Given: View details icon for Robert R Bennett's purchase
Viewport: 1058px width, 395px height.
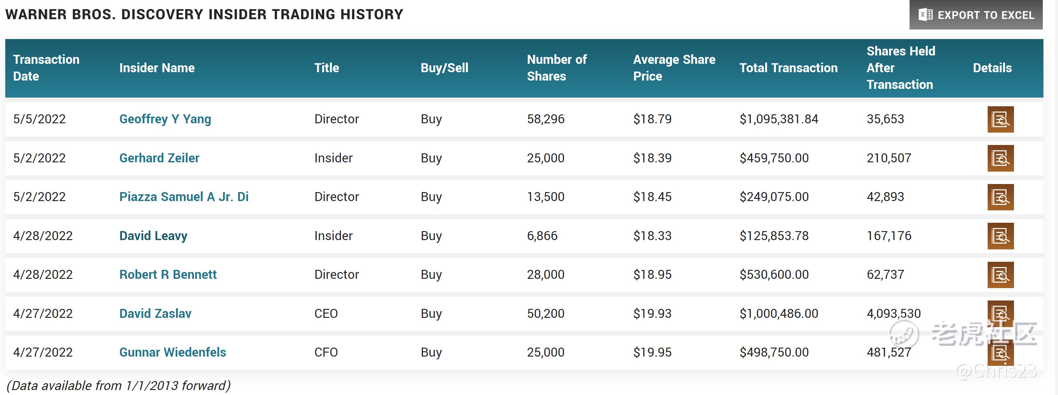Looking at the screenshot, I should point(1000,275).
